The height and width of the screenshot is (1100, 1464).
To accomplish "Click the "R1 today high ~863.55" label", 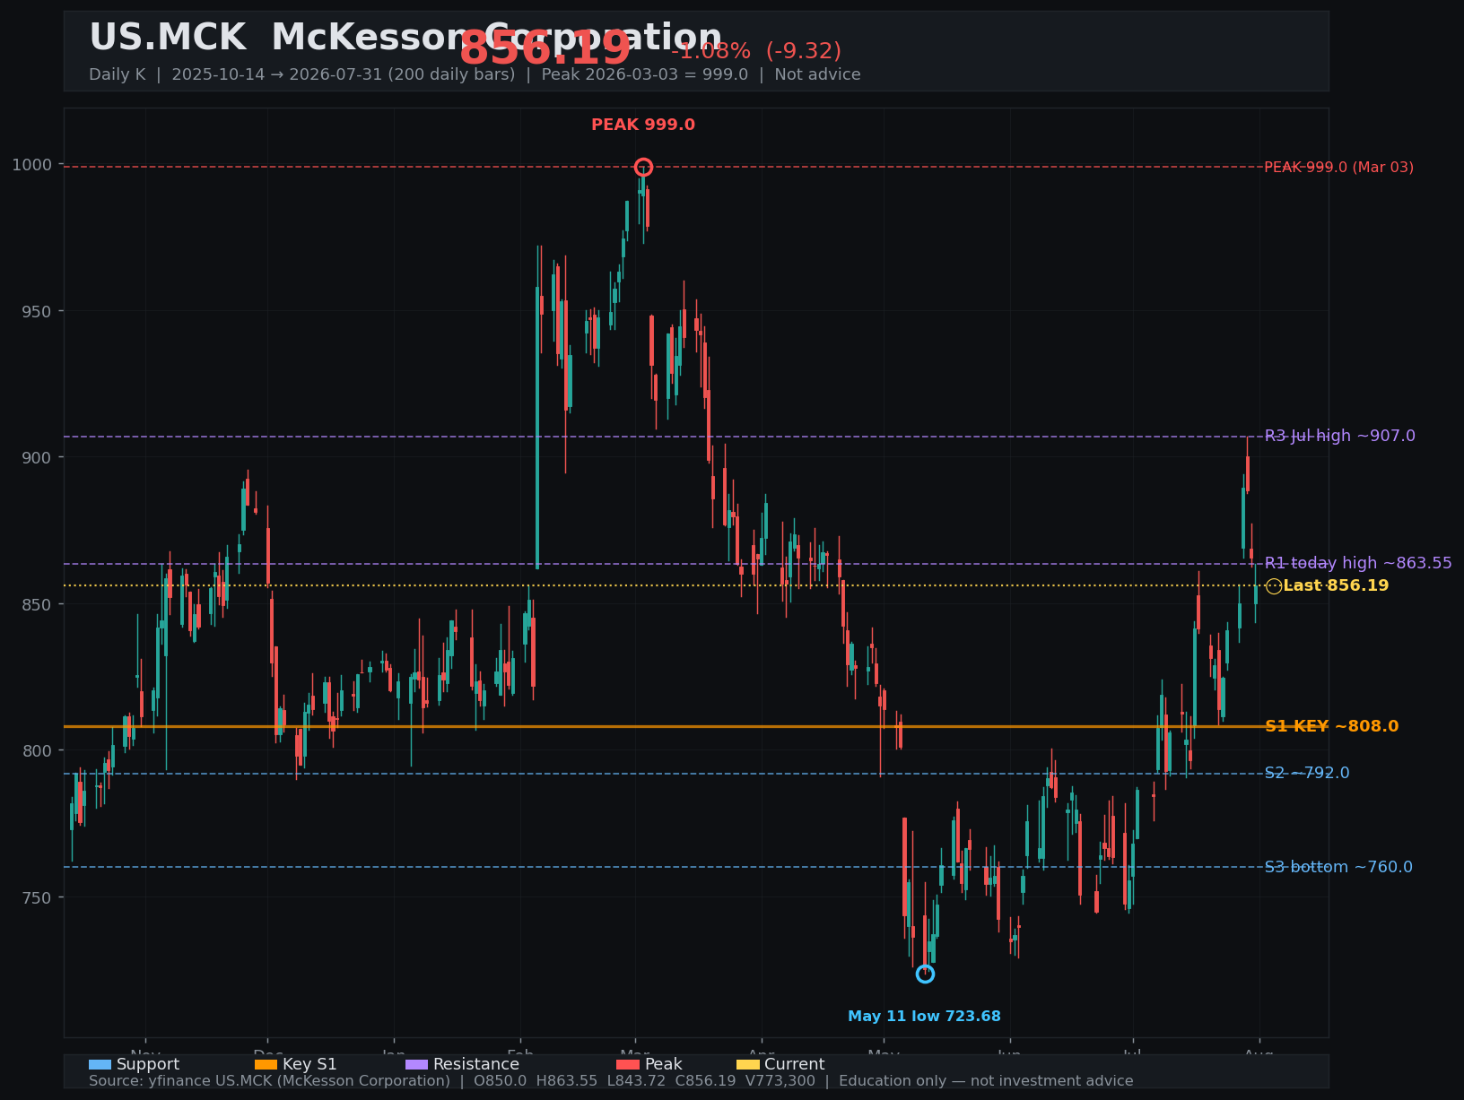I will (1358, 564).
